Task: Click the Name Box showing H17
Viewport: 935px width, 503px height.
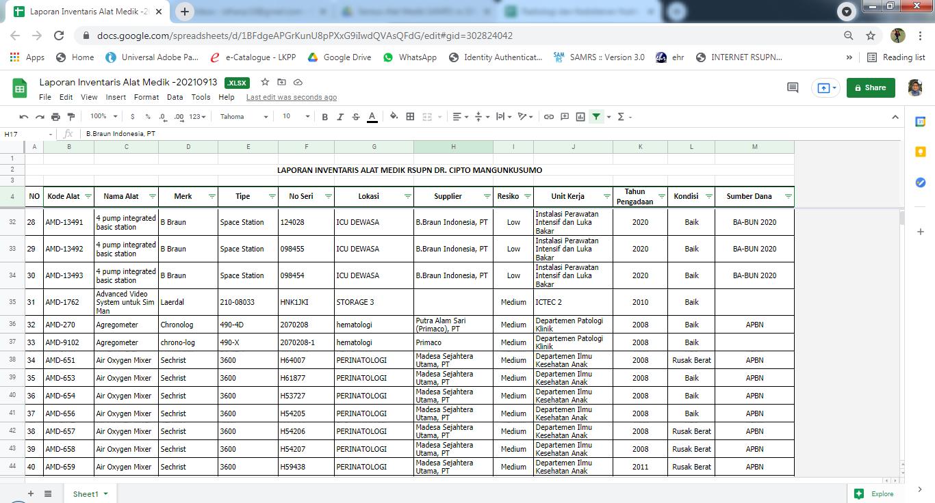Action: tap(29, 134)
